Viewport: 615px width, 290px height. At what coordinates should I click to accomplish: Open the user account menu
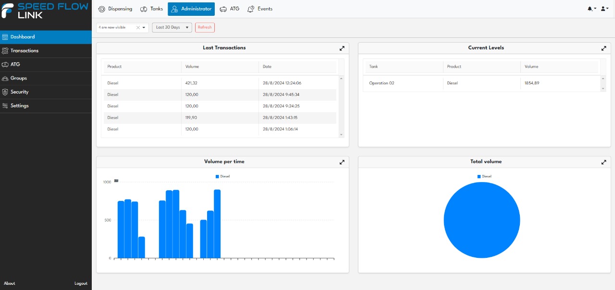pos(605,9)
